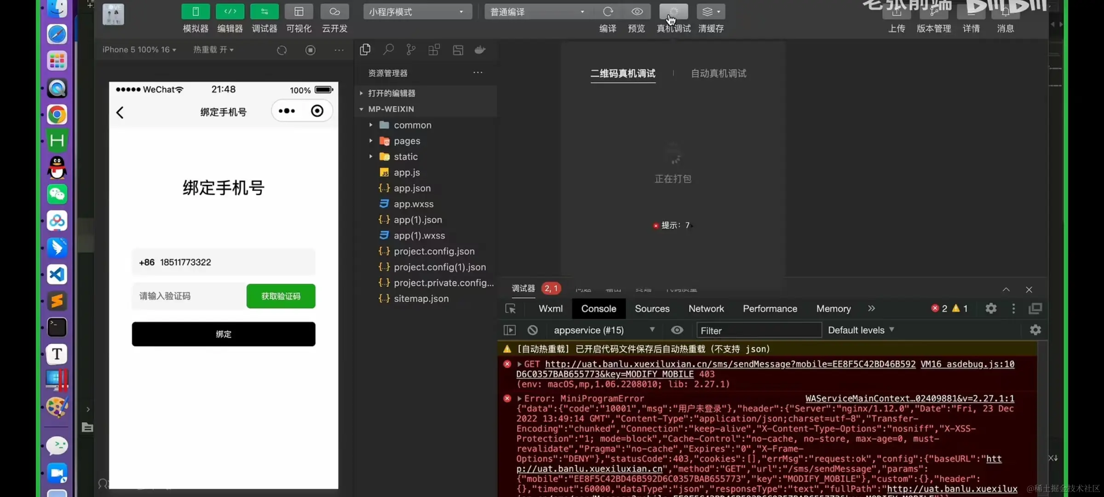Switch to the Network tab
Viewport: 1104px width, 497px height.
point(706,309)
